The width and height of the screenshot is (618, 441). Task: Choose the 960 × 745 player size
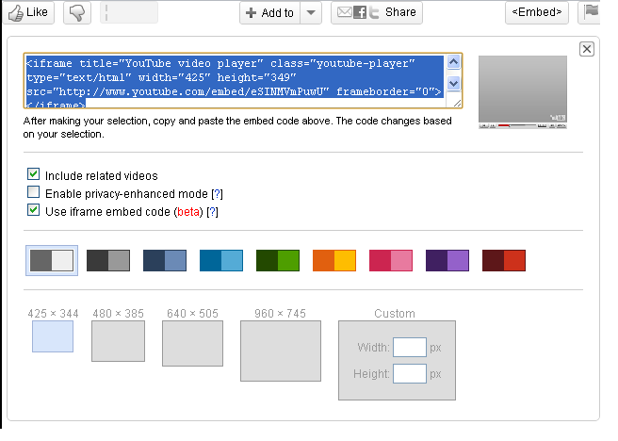click(x=281, y=351)
